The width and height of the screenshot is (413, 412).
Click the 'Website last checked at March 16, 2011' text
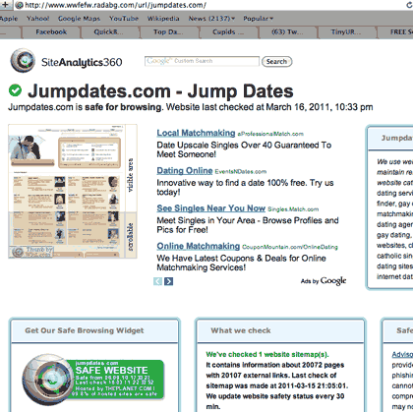[x=248, y=107]
